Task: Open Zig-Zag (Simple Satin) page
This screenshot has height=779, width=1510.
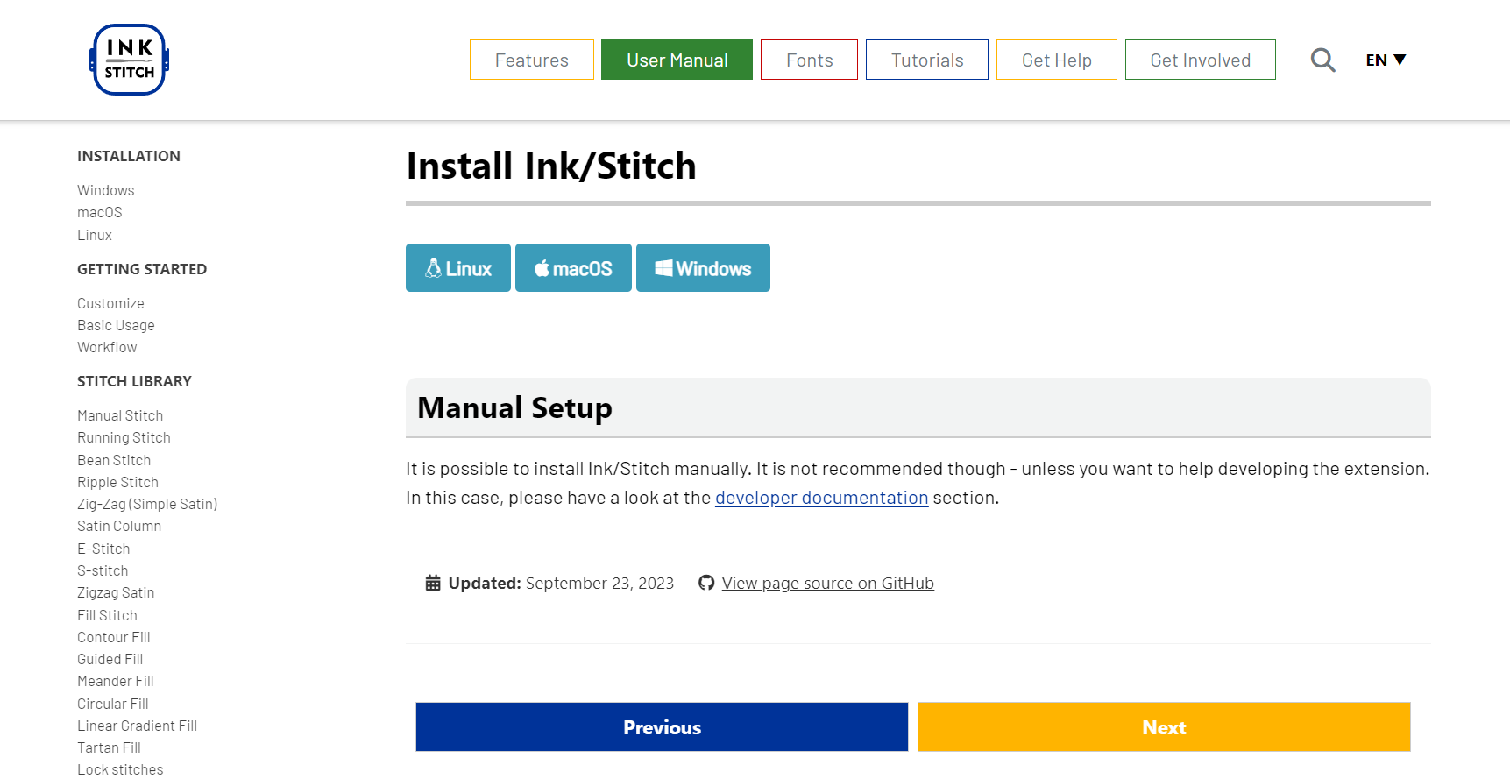Action: (147, 504)
